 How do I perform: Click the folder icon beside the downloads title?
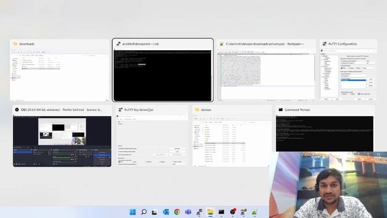pyautogui.click(x=15, y=44)
